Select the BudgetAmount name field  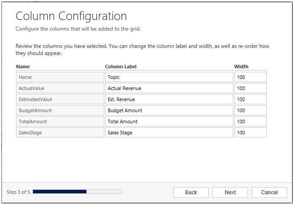(x=60, y=110)
